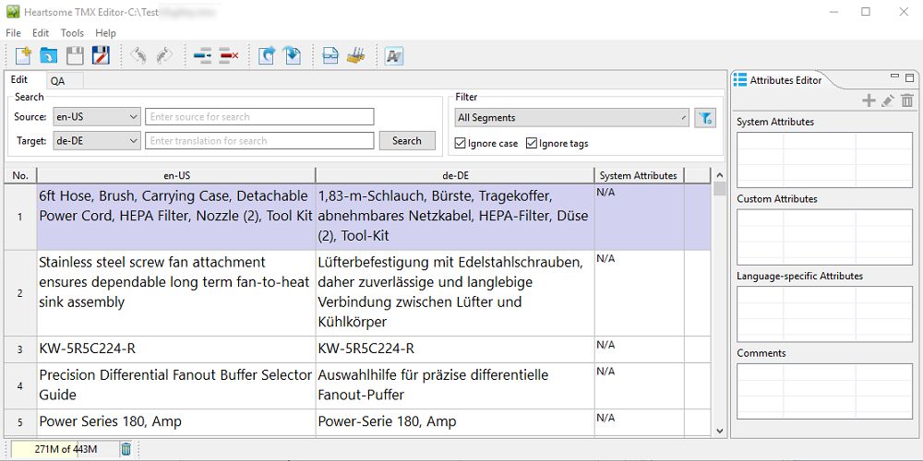Undo the last edit
923x461 pixels.
(x=138, y=56)
